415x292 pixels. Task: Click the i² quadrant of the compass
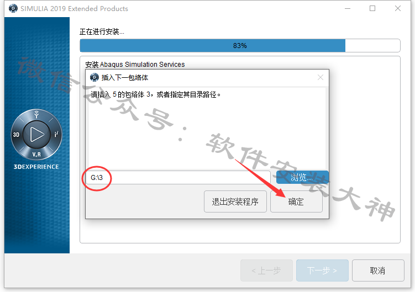(56, 134)
